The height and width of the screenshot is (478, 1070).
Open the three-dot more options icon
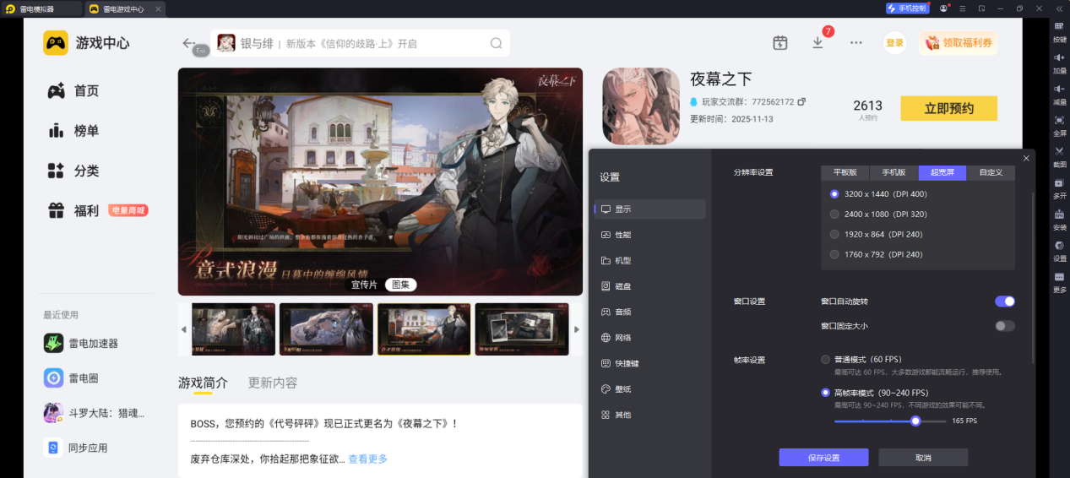(856, 43)
